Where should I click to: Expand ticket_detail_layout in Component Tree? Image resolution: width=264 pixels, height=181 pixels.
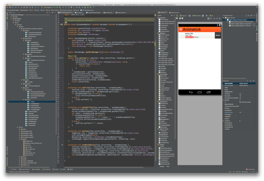pos(227,22)
